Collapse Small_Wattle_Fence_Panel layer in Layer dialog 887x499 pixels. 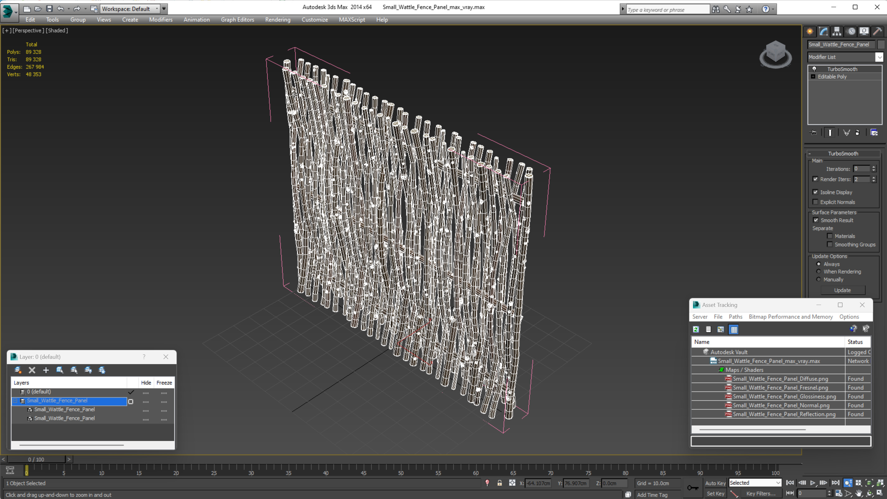click(x=15, y=400)
